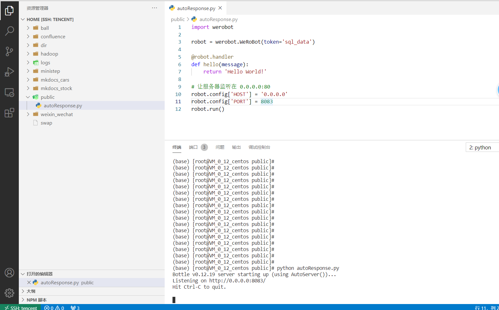
Task: Collapse the public folder
Action: click(28, 97)
